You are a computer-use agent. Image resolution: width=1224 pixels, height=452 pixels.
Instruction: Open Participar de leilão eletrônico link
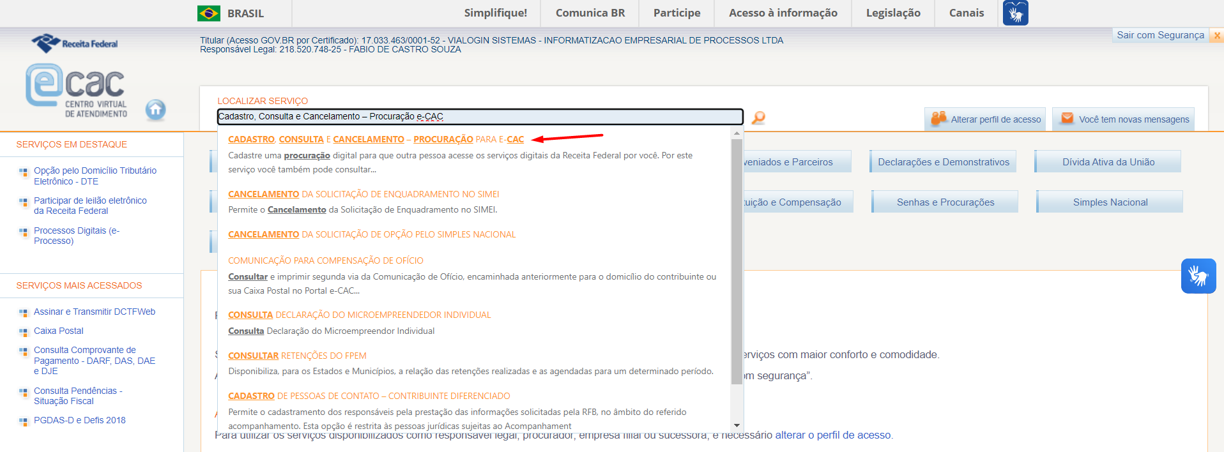[x=90, y=206]
